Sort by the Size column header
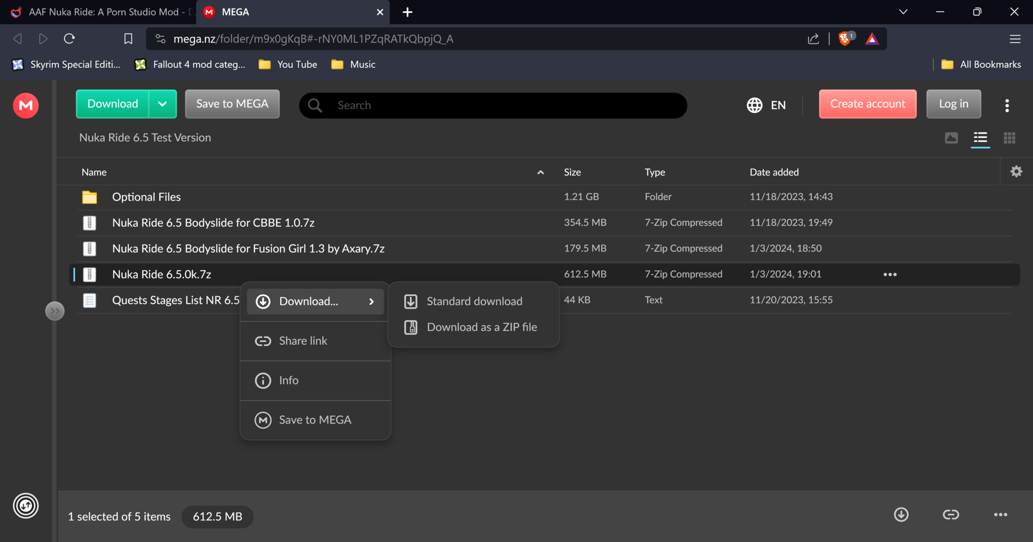This screenshot has width=1033, height=542. [572, 172]
